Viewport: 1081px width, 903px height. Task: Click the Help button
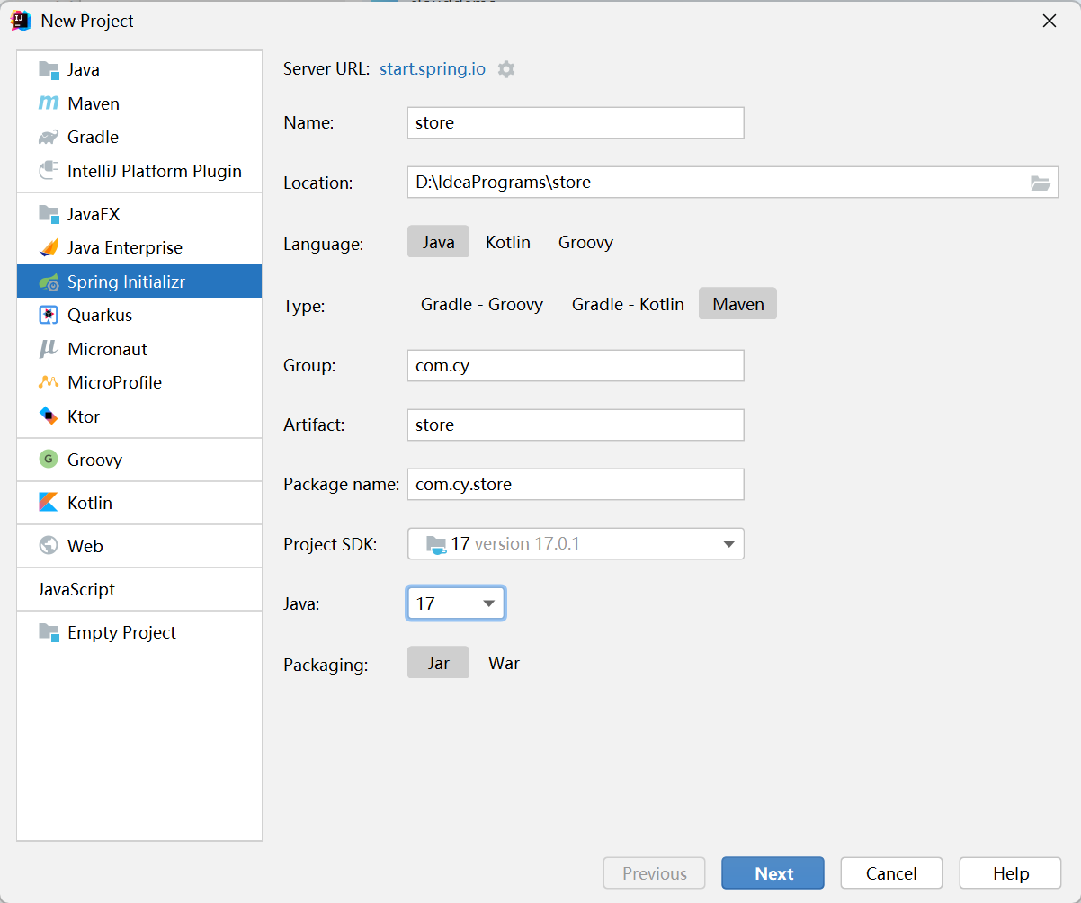tap(1011, 873)
